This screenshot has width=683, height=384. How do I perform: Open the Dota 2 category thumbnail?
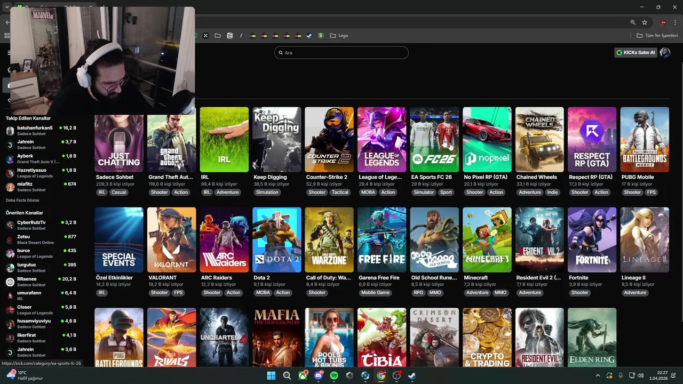click(277, 240)
